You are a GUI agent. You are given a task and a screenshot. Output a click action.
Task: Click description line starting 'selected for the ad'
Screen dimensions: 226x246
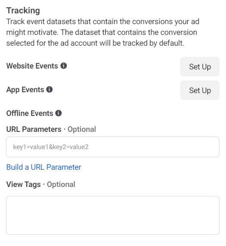95,43
